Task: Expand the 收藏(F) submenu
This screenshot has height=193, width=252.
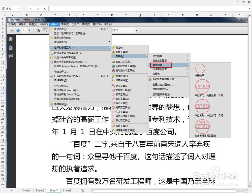Action: (169, 74)
